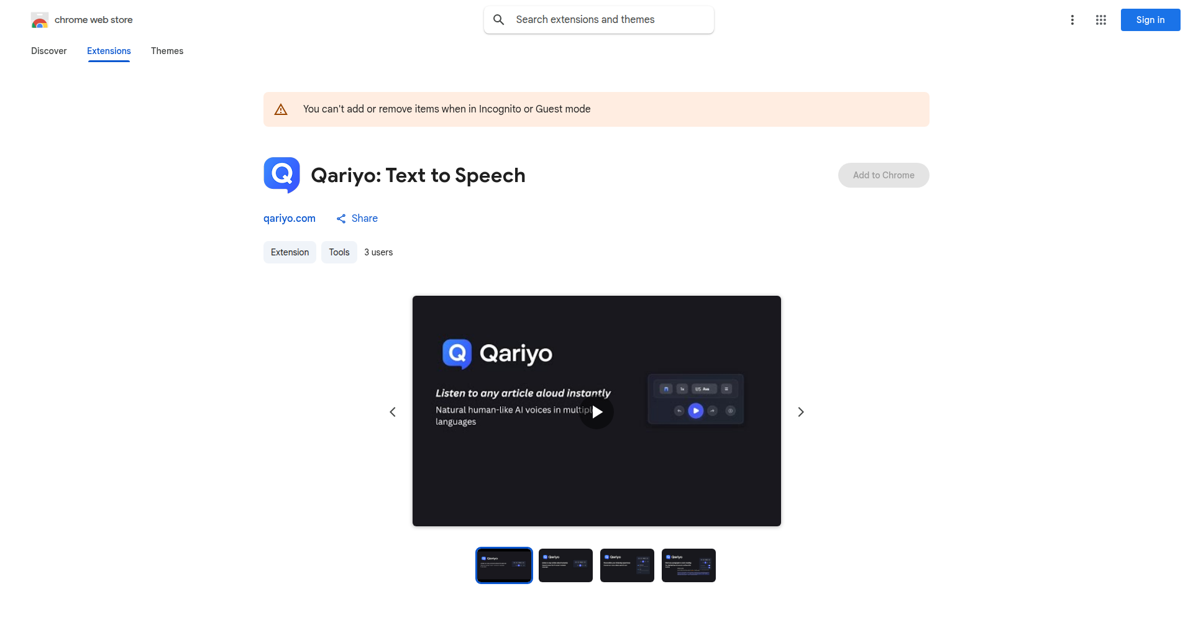The width and height of the screenshot is (1193, 617).
Task: Click the "Qariyo: Text to Speech" title
Action: coord(418,175)
